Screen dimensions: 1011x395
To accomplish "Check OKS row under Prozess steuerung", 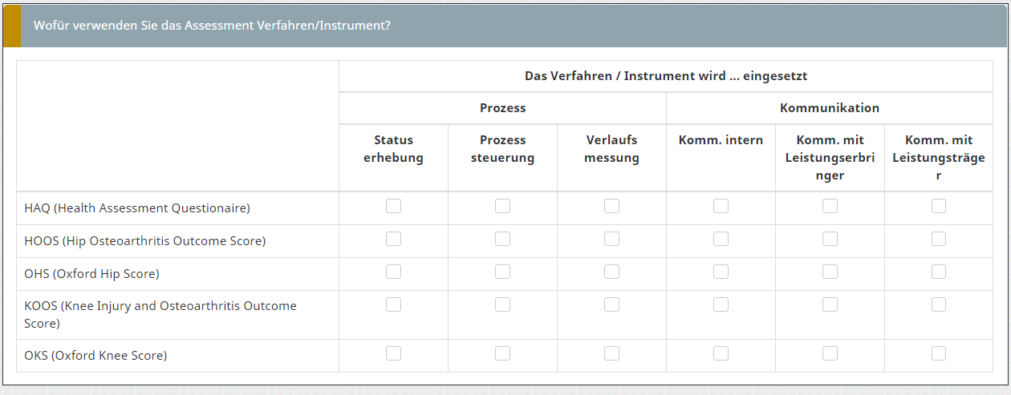I will click(x=502, y=353).
